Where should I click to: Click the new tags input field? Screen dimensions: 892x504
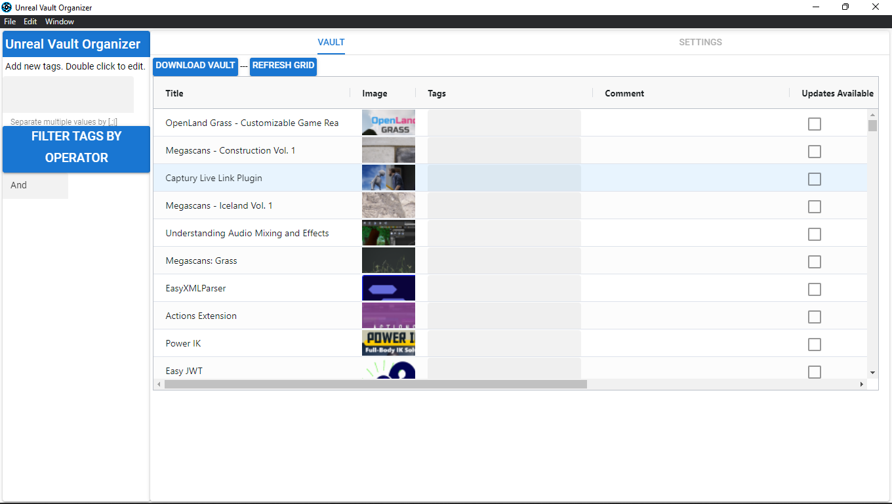pyautogui.click(x=68, y=94)
